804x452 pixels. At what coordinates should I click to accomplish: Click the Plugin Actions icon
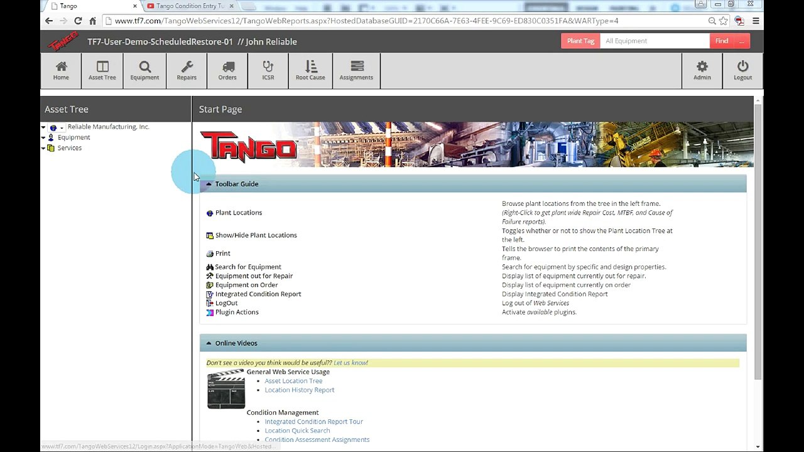(210, 313)
